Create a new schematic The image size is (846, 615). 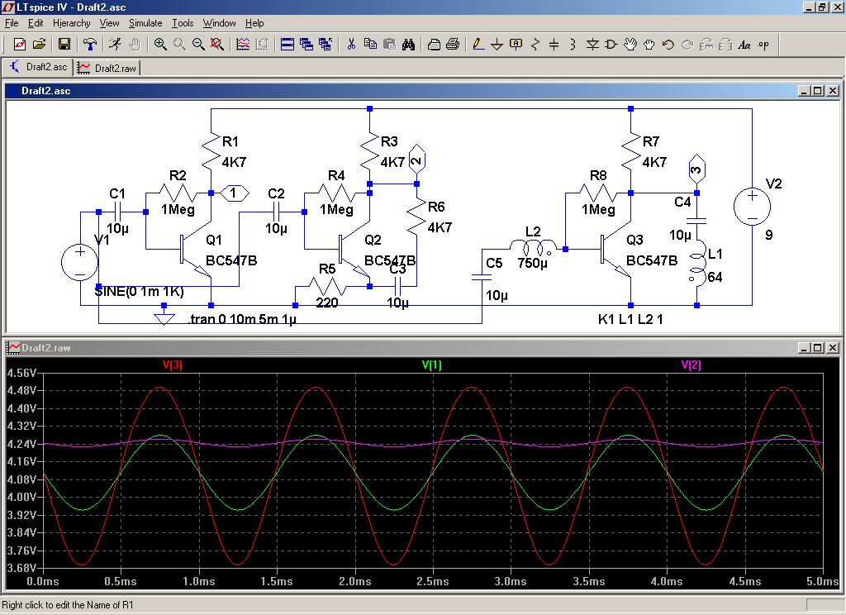coord(20,45)
